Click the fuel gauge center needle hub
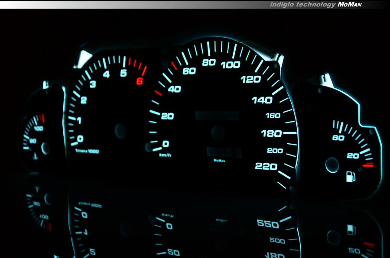The image size is (390, 258). tap(331, 165)
